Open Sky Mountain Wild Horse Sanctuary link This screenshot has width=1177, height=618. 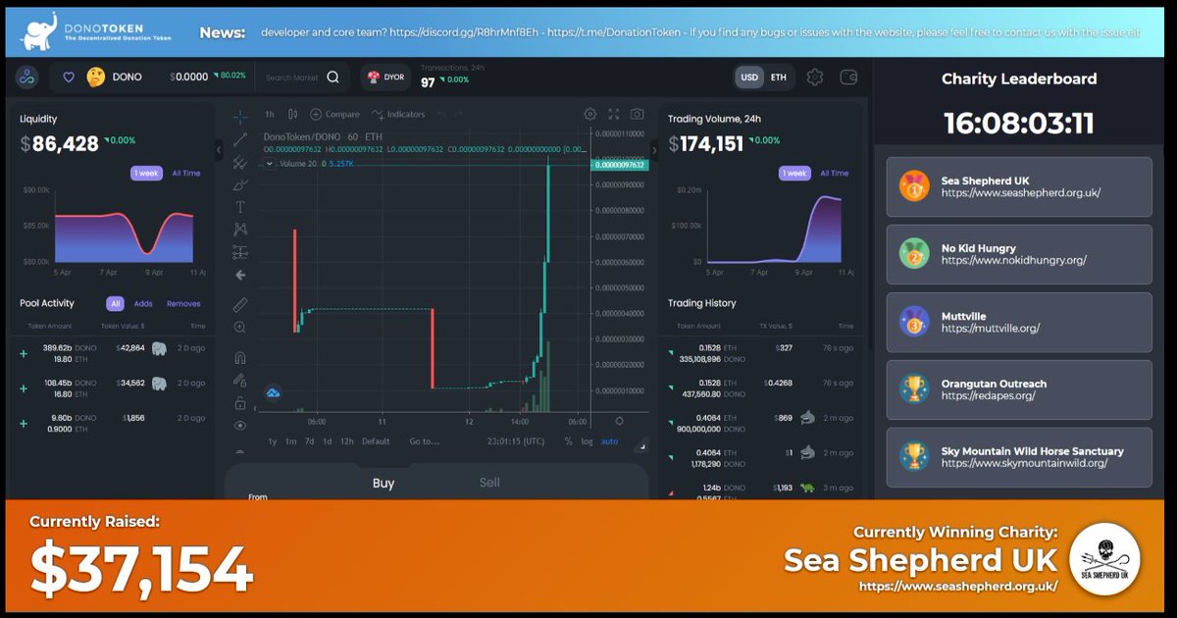tap(1019, 457)
